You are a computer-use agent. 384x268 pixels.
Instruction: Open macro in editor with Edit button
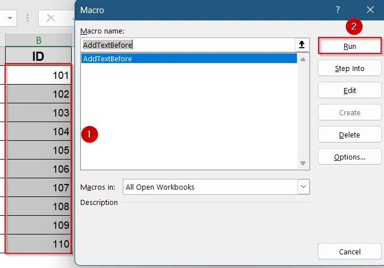(x=350, y=90)
